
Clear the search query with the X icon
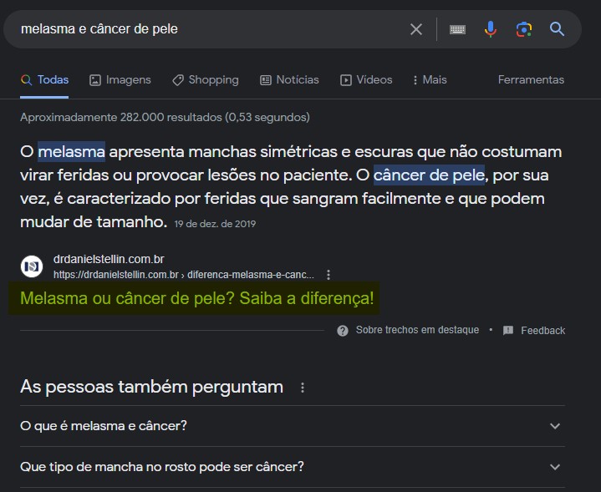click(x=416, y=29)
